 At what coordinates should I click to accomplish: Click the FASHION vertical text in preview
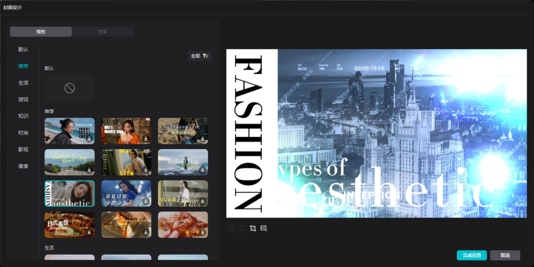tap(249, 133)
